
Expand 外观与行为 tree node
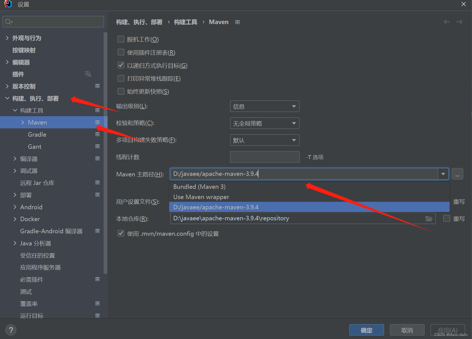(x=7, y=38)
